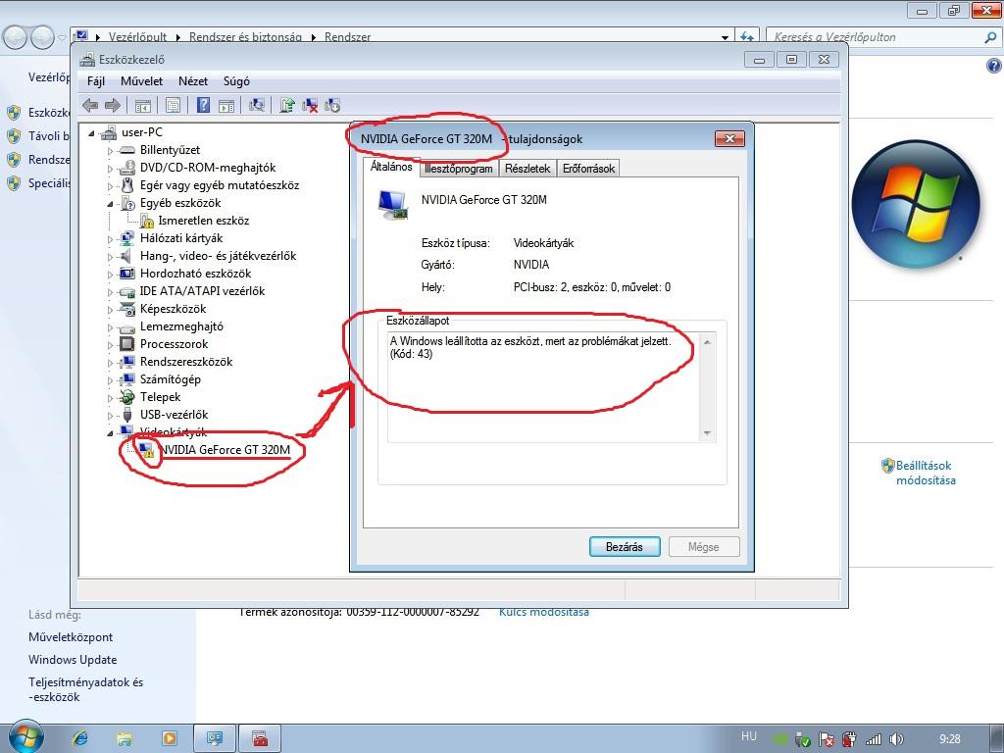Open Teljesítményadatok és -eszközök link
Image resolution: width=1004 pixels, height=753 pixels.
coord(86,689)
